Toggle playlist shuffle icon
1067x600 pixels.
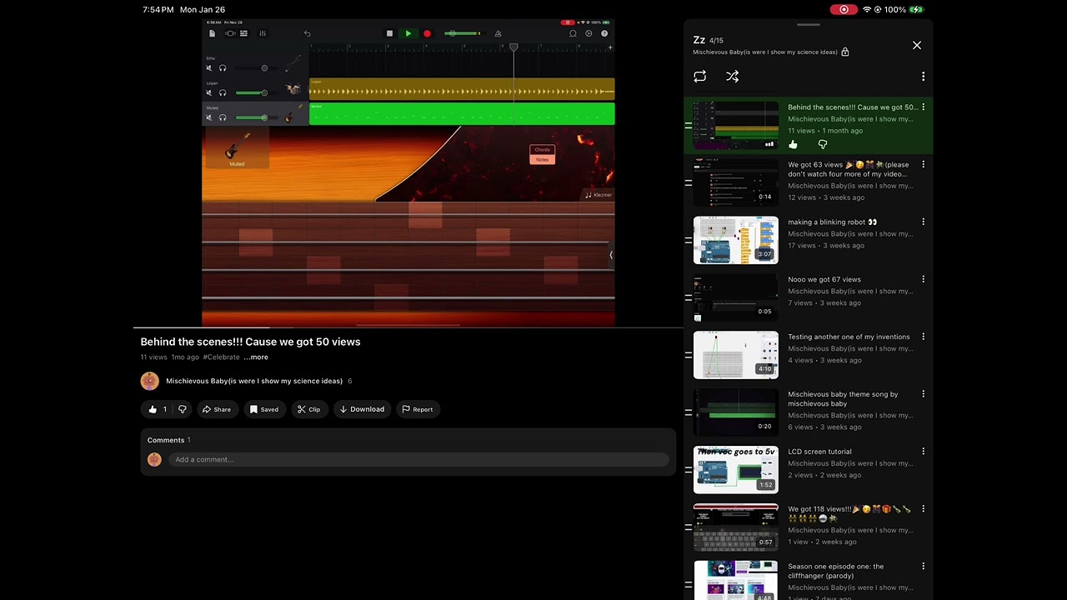coord(732,76)
